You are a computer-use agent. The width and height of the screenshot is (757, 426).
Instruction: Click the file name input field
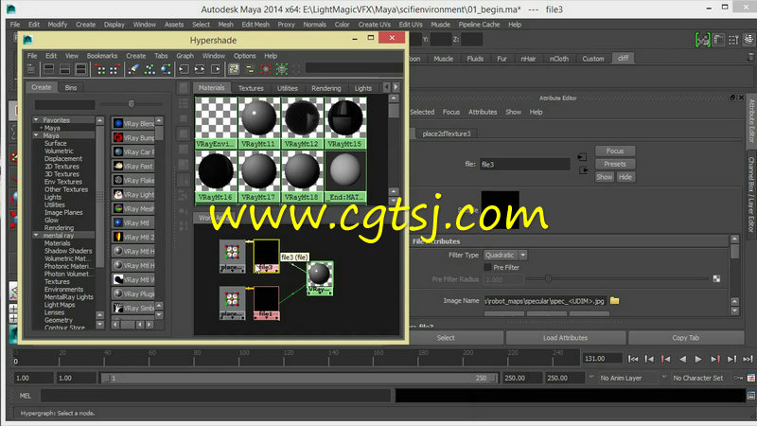[525, 164]
